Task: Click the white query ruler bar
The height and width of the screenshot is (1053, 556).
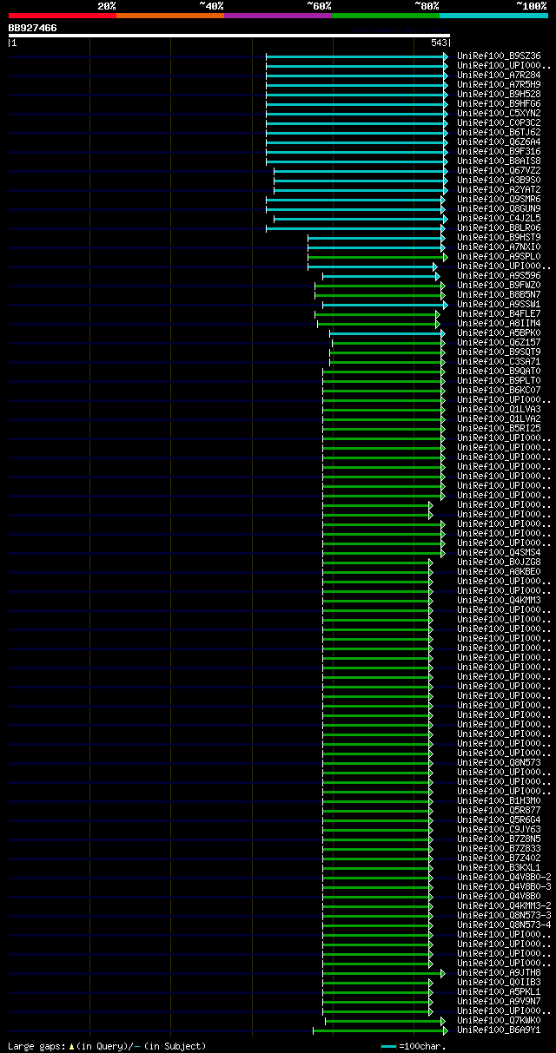Action: pos(229,36)
